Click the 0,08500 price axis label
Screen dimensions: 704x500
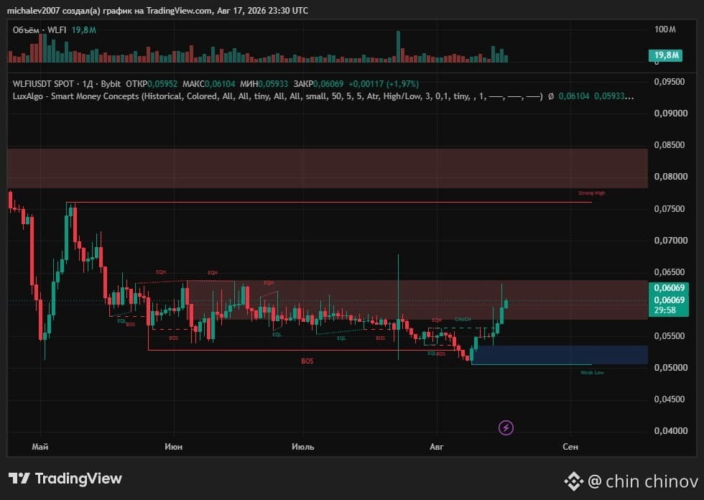[x=670, y=145]
